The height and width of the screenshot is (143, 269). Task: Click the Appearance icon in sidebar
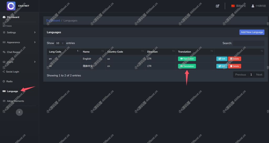4,42
